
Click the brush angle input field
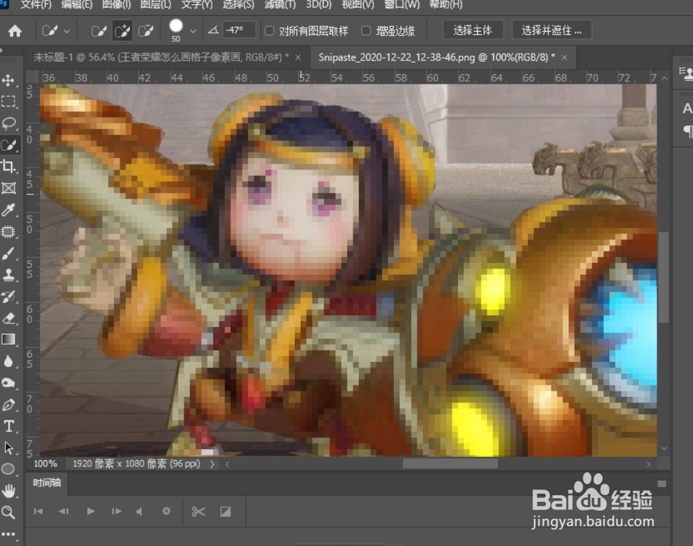click(x=239, y=30)
